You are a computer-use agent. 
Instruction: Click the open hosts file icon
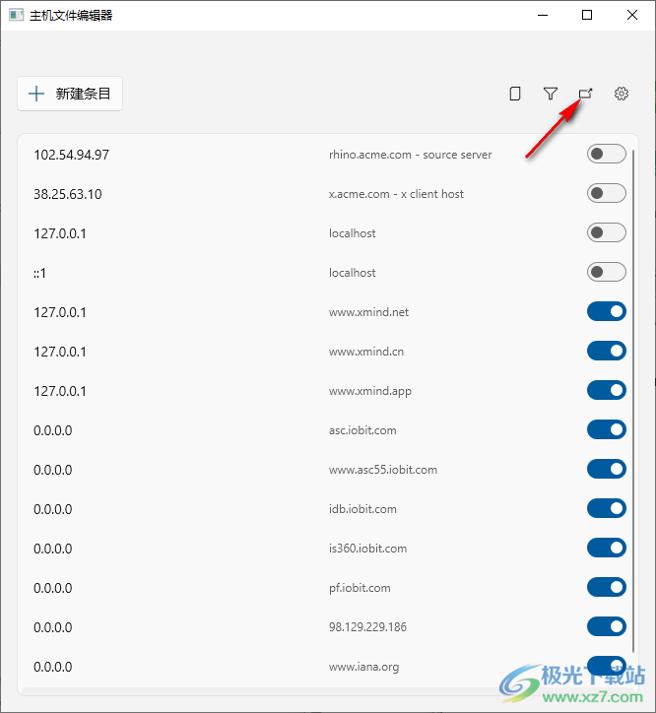(x=585, y=94)
